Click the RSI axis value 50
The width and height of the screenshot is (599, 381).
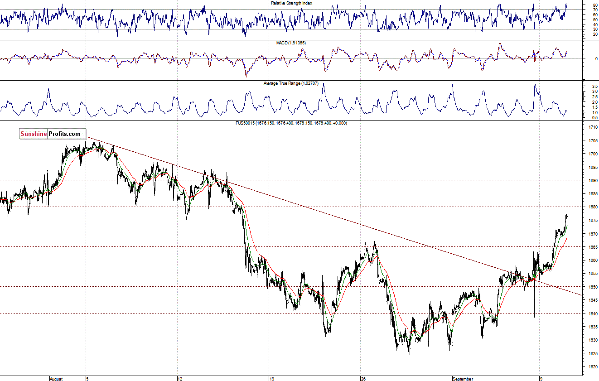(x=595, y=20)
